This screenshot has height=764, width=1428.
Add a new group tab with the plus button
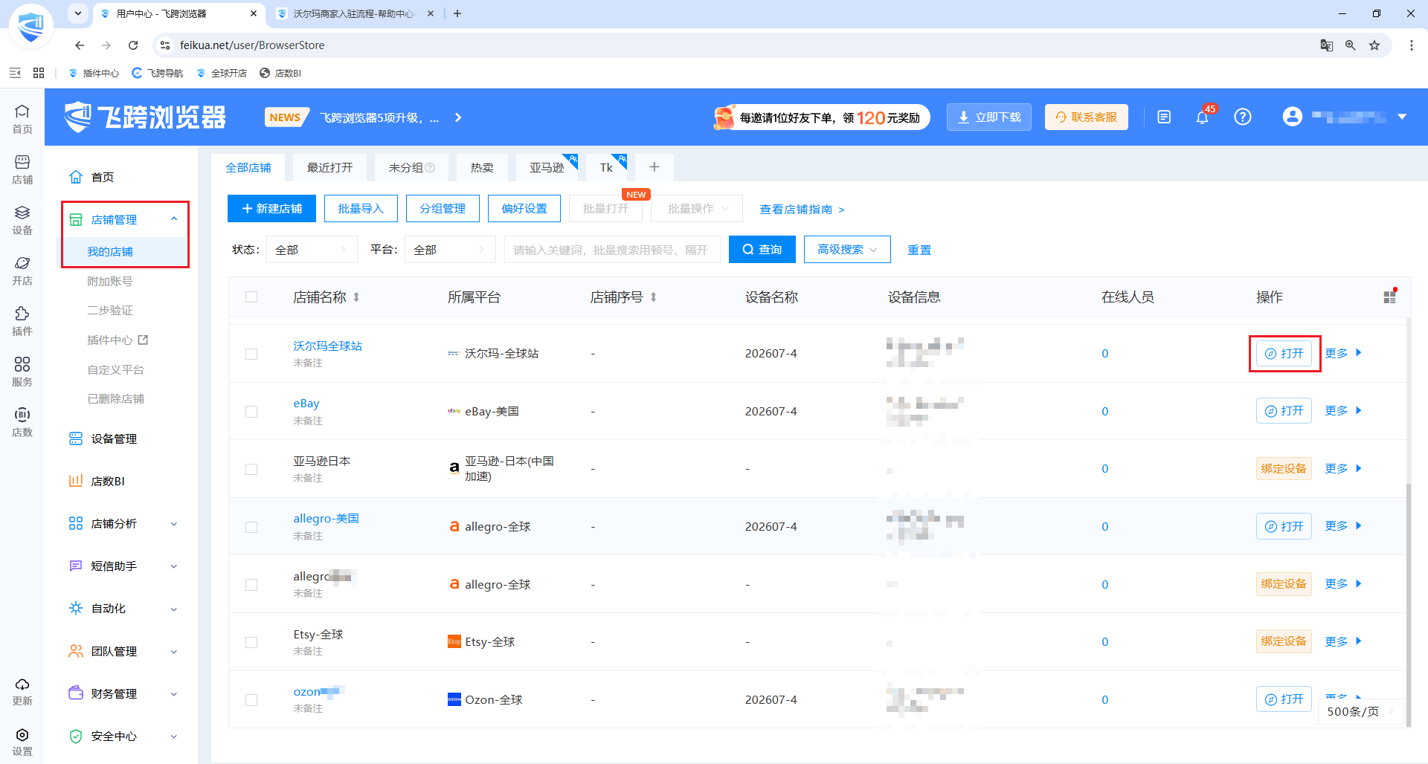click(654, 168)
